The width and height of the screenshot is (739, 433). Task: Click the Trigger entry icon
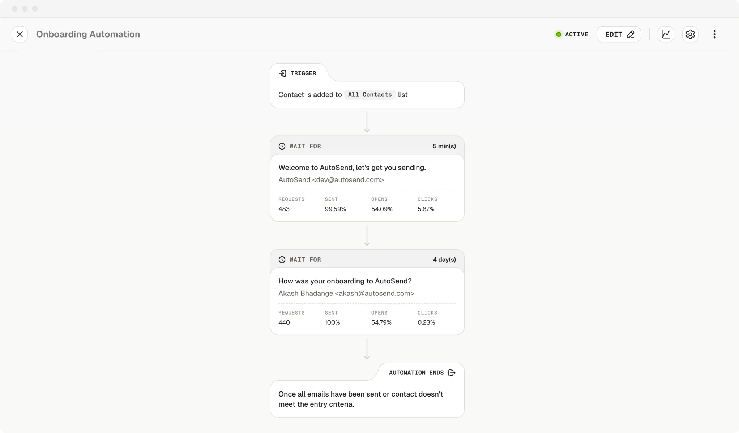[283, 73]
